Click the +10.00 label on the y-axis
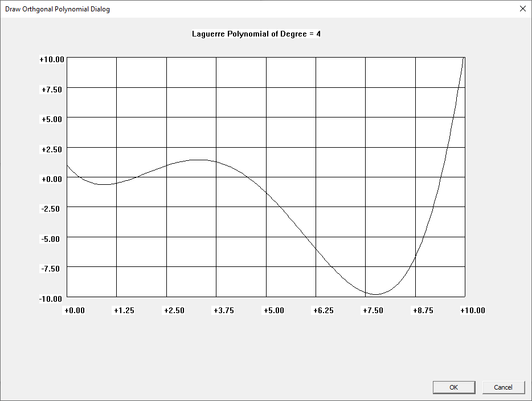Image resolution: width=532 pixels, height=401 pixels. [x=52, y=59]
